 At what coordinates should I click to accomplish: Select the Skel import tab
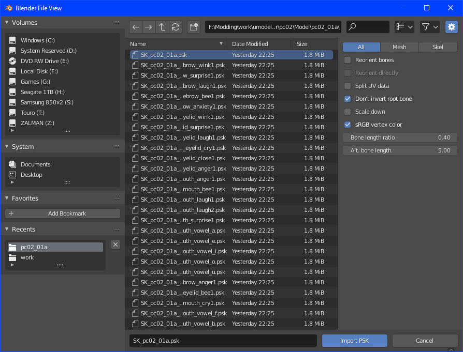(438, 47)
